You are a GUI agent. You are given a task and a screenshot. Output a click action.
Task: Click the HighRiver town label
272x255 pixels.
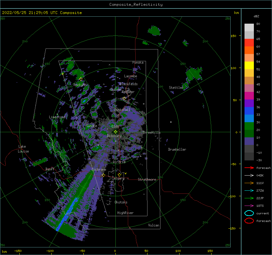tap(125, 213)
